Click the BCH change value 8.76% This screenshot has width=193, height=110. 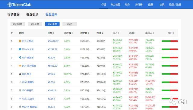coord(67,66)
